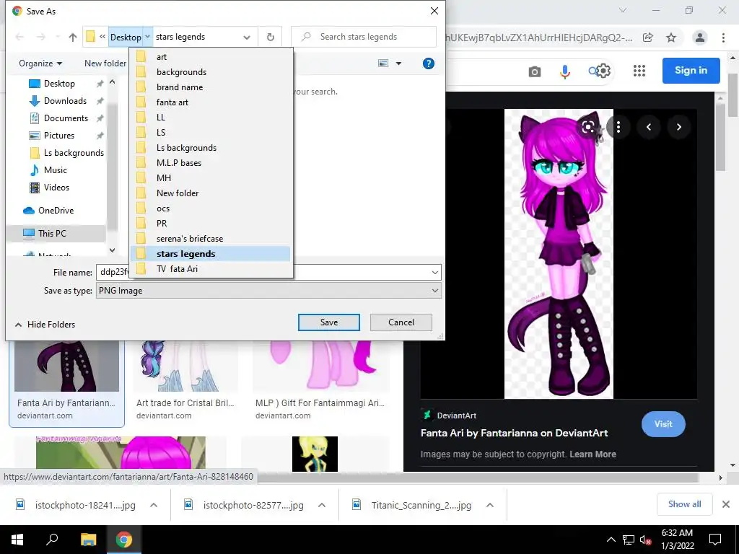The image size is (739, 554).
Task: Open Art trade for Cristal Bril result
Action: click(185, 403)
